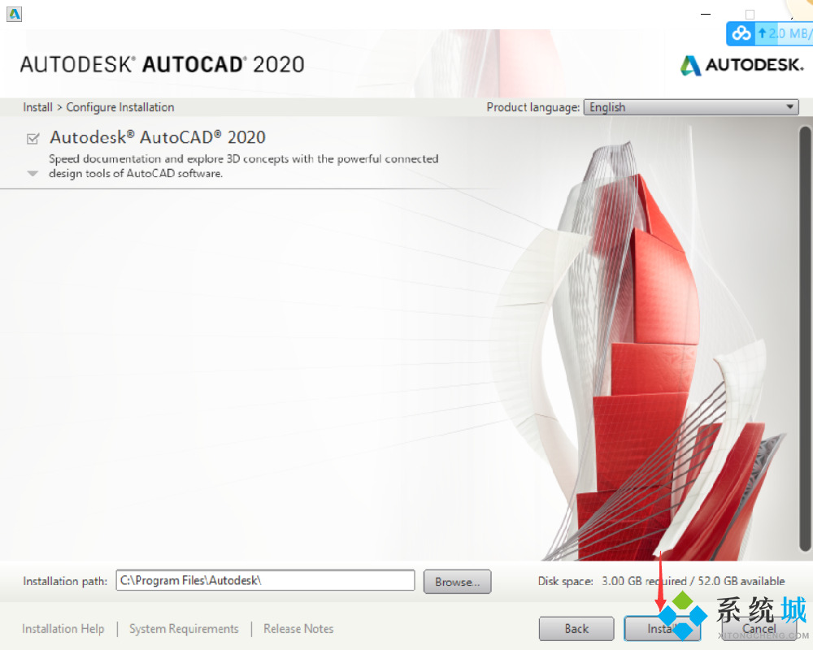The width and height of the screenshot is (813, 650).
Task: Open the Product language dropdown
Action: [691, 107]
